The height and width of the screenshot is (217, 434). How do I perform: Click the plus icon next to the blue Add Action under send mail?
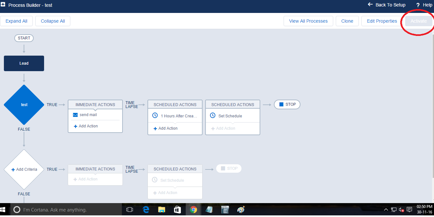click(x=76, y=126)
